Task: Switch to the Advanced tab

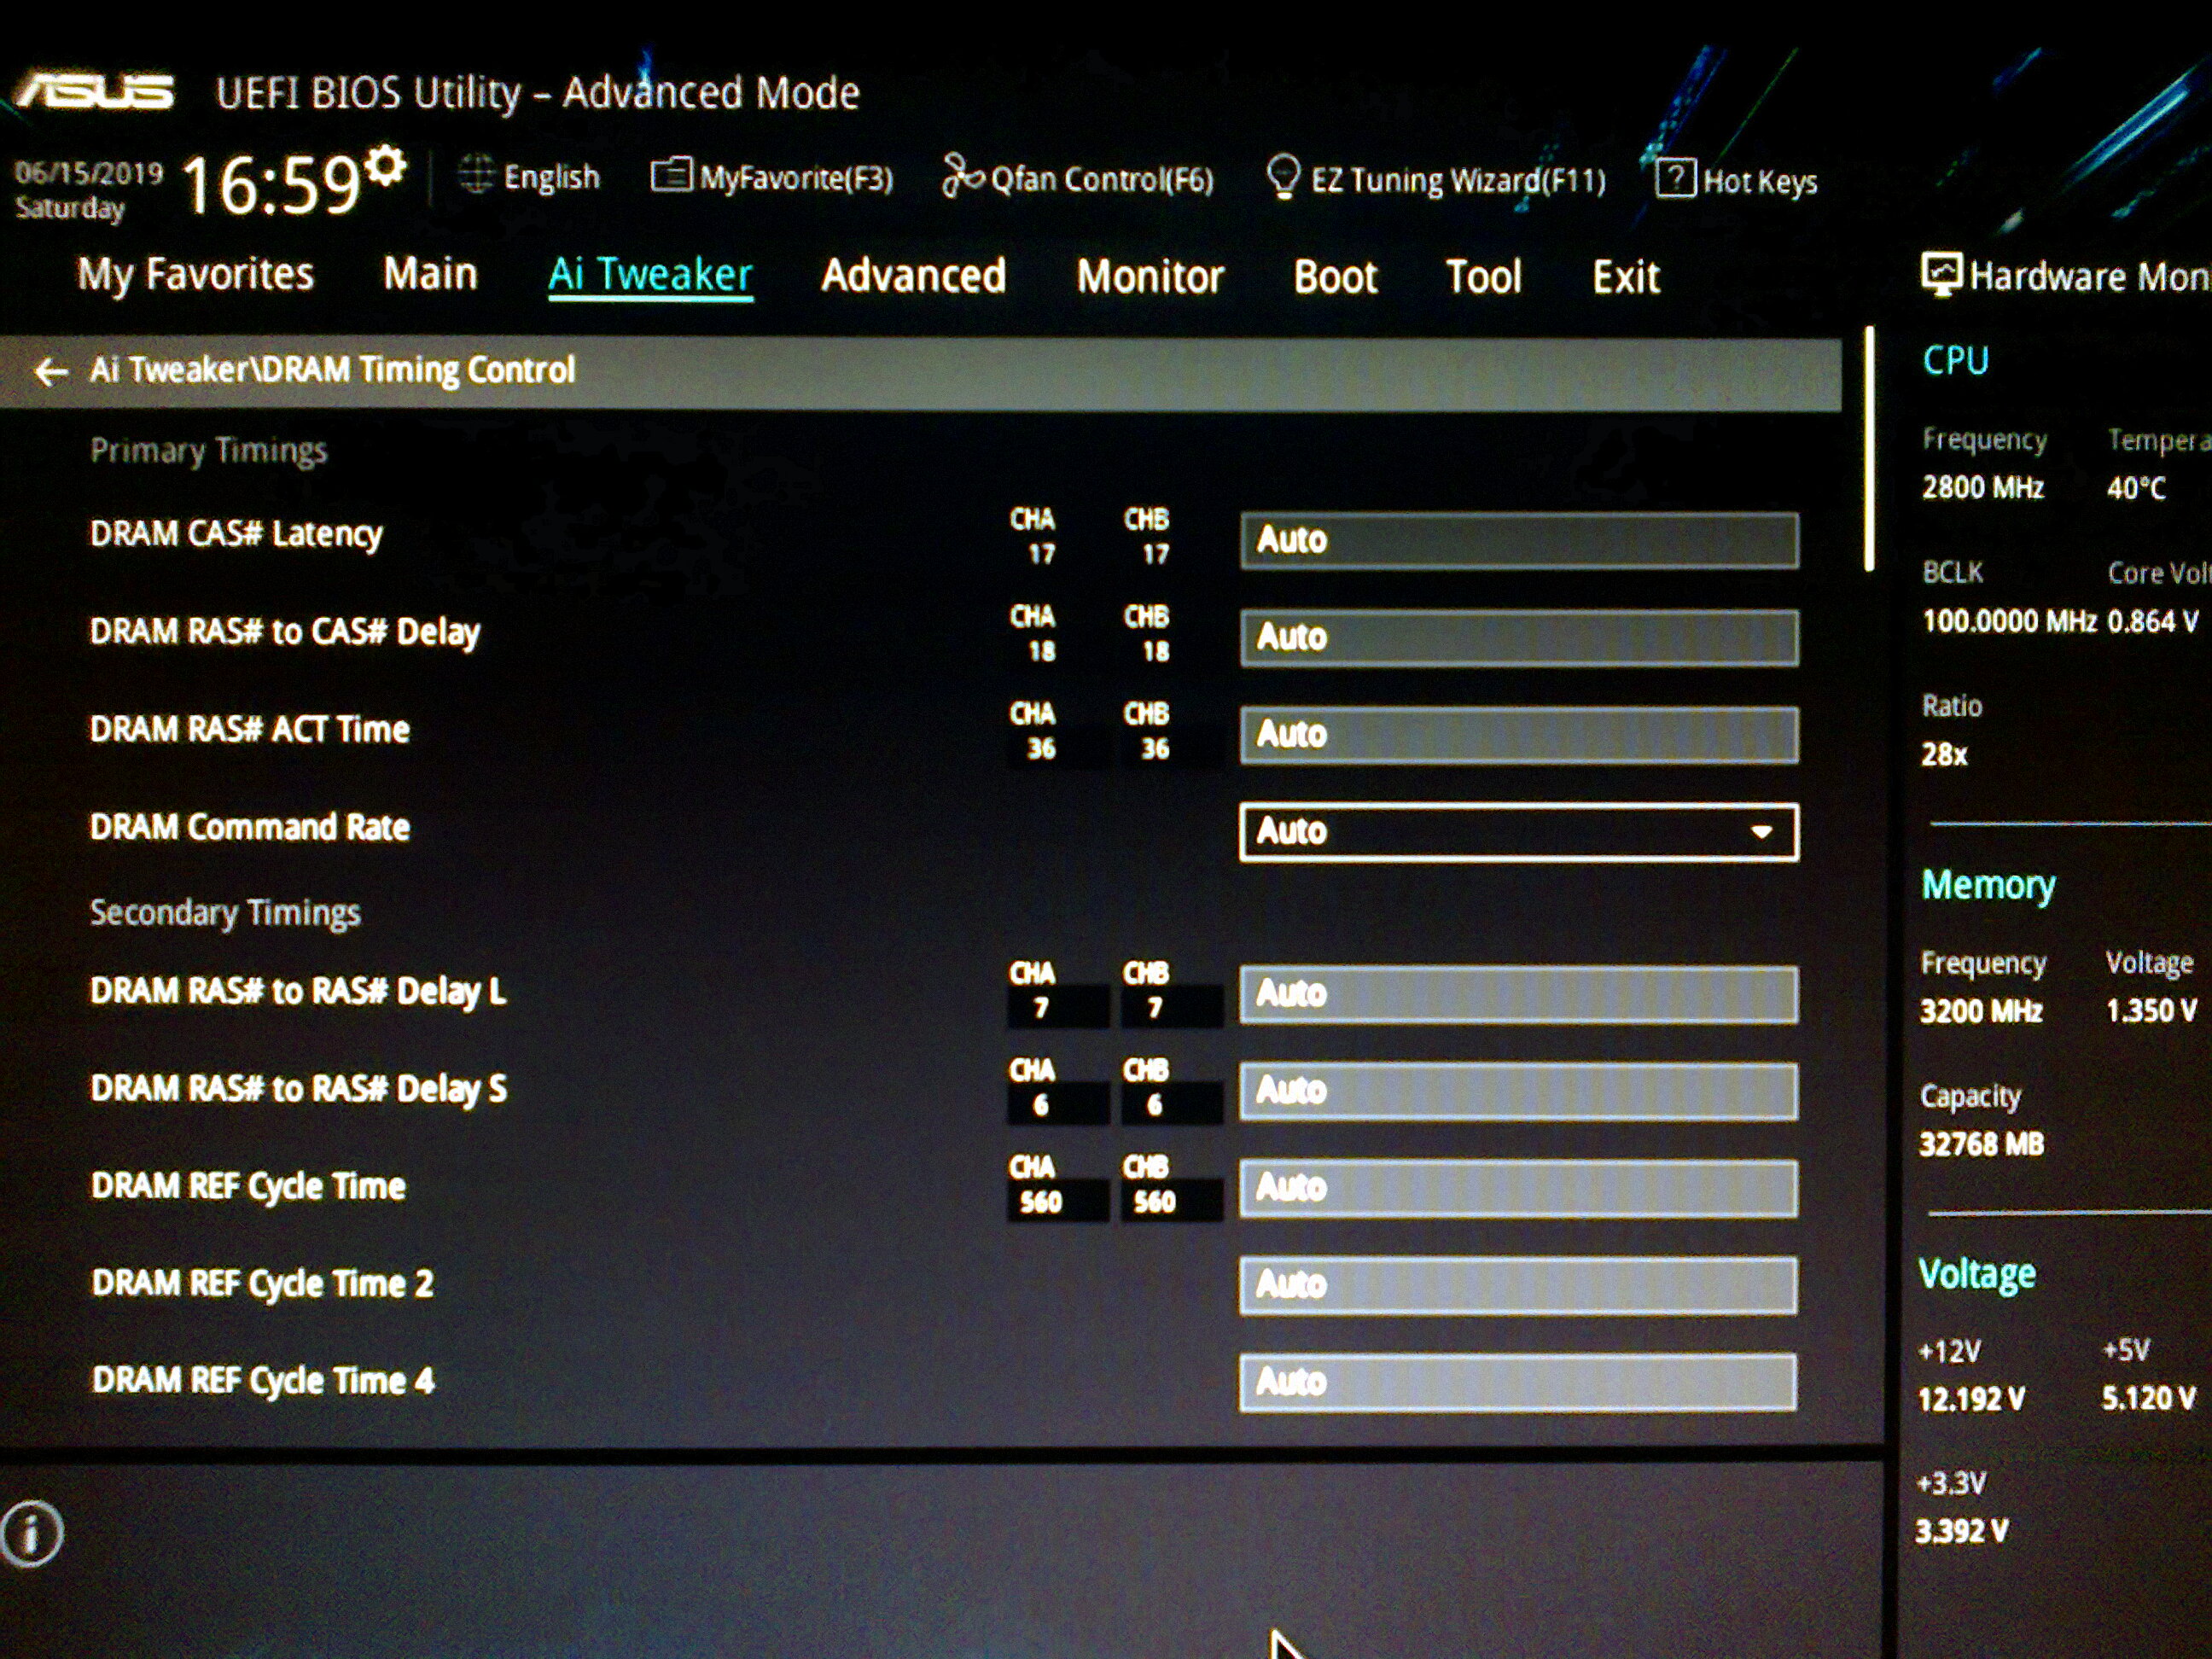Action: coord(913,276)
